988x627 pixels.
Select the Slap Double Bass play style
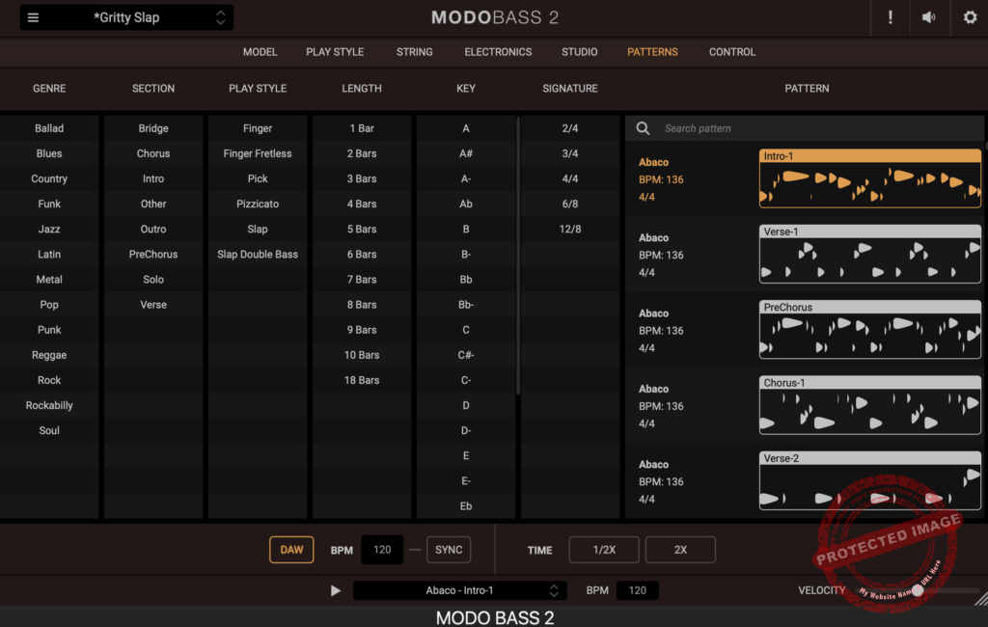coord(258,255)
